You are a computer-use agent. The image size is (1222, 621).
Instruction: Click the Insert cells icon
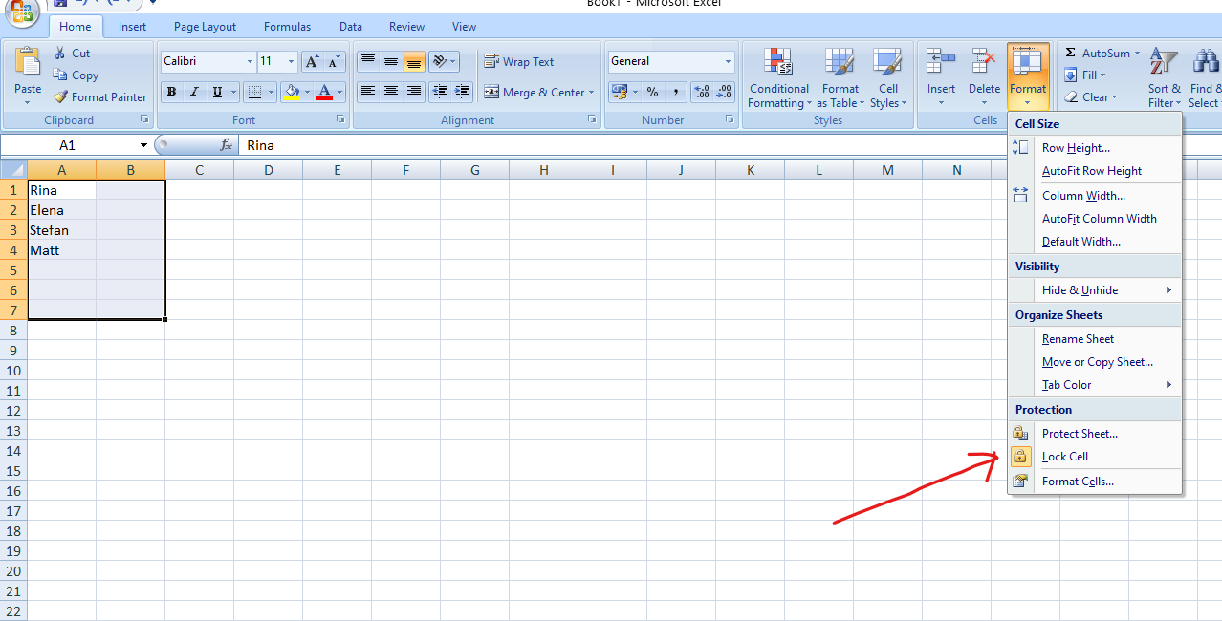click(941, 63)
